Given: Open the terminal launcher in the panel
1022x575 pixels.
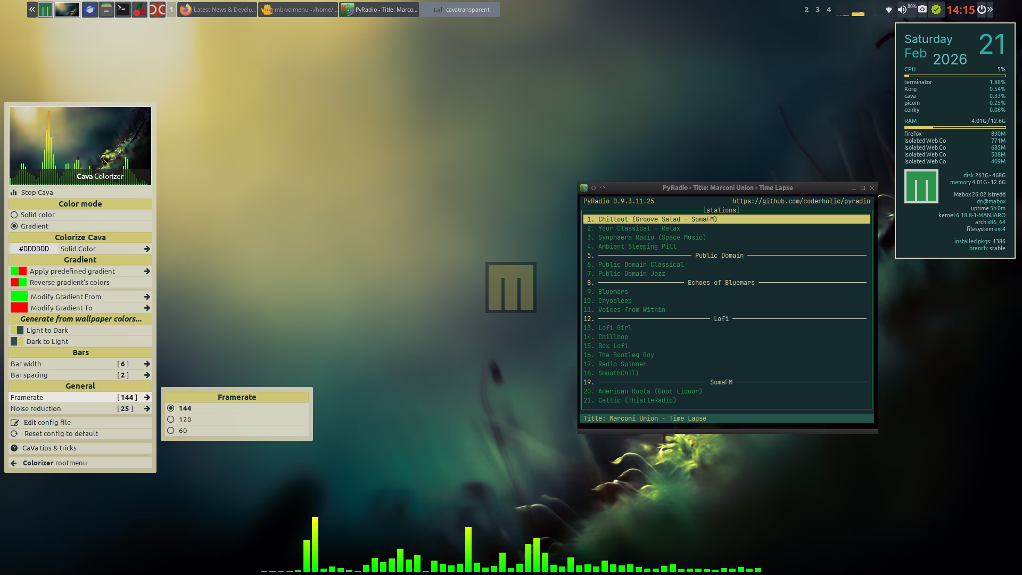Looking at the screenshot, I should tap(123, 9).
